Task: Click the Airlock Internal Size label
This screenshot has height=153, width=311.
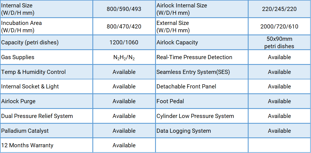Action: (x=181, y=9)
